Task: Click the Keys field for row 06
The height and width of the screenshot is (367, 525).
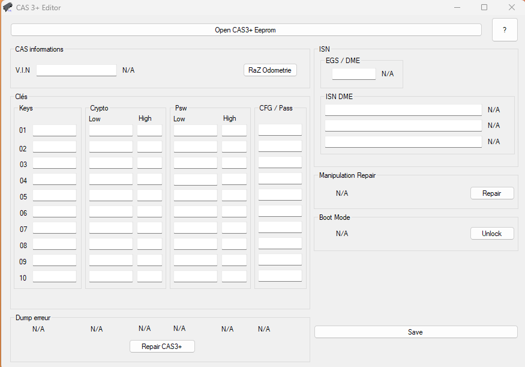Action: pos(55,211)
